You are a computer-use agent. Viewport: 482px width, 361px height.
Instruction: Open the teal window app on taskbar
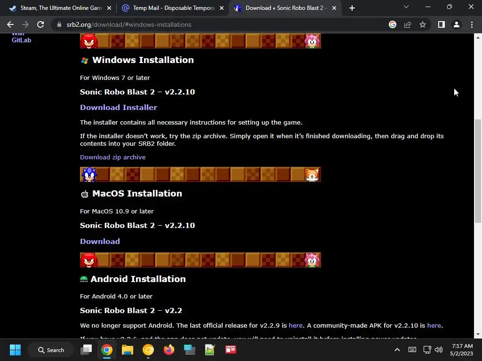(189, 350)
